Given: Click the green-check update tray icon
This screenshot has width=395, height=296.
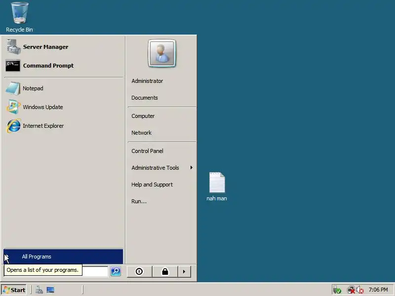Looking at the screenshot, I should pyautogui.click(x=337, y=290).
